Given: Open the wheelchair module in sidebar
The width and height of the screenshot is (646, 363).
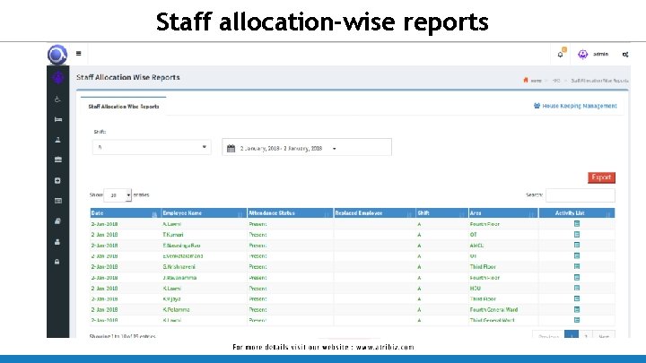Looking at the screenshot, I should tap(57, 99).
